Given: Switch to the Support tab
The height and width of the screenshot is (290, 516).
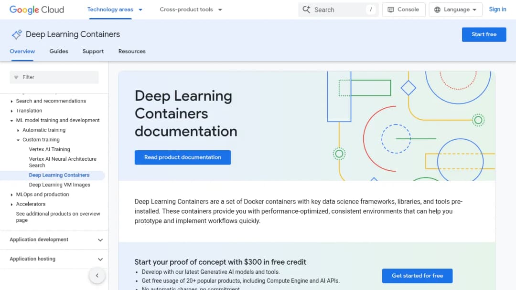Looking at the screenshot, I should pos(93,51).
